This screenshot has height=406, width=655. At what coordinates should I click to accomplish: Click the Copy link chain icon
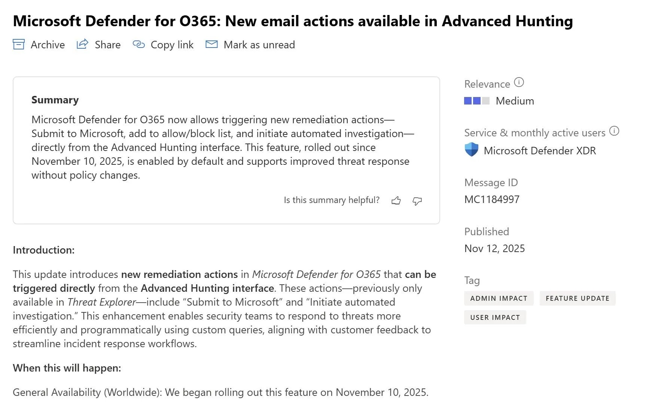point(138,45)
